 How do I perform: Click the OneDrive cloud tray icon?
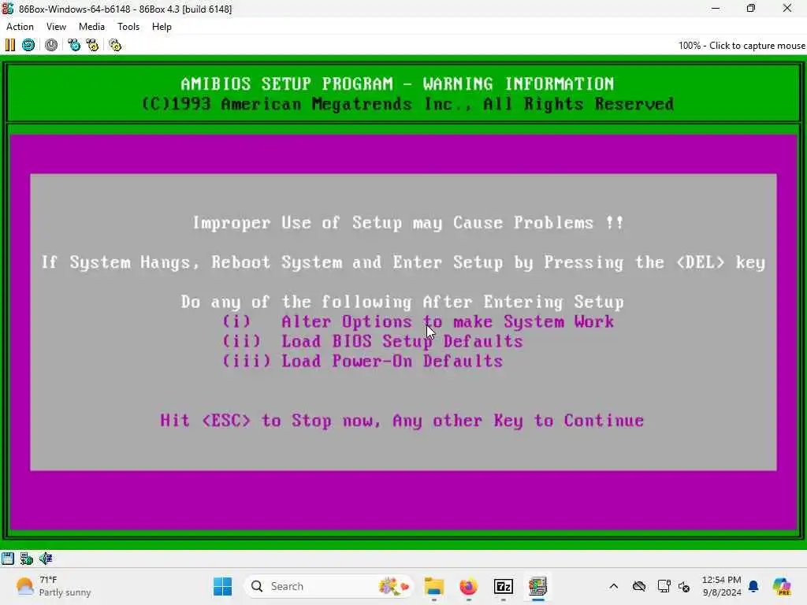point(639,586)
